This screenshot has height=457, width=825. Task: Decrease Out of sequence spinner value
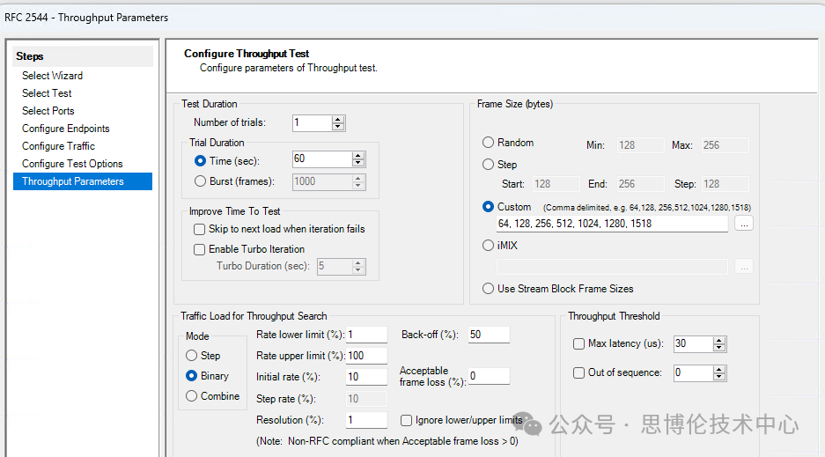pos(719,377)
